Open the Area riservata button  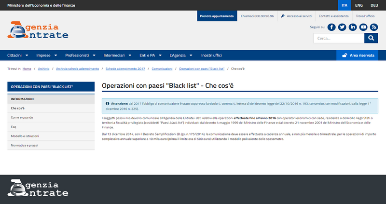click(357, 55)
